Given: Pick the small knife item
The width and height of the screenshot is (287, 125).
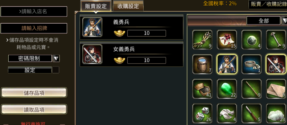Looking at the screenshot, I should coord(251,113).
